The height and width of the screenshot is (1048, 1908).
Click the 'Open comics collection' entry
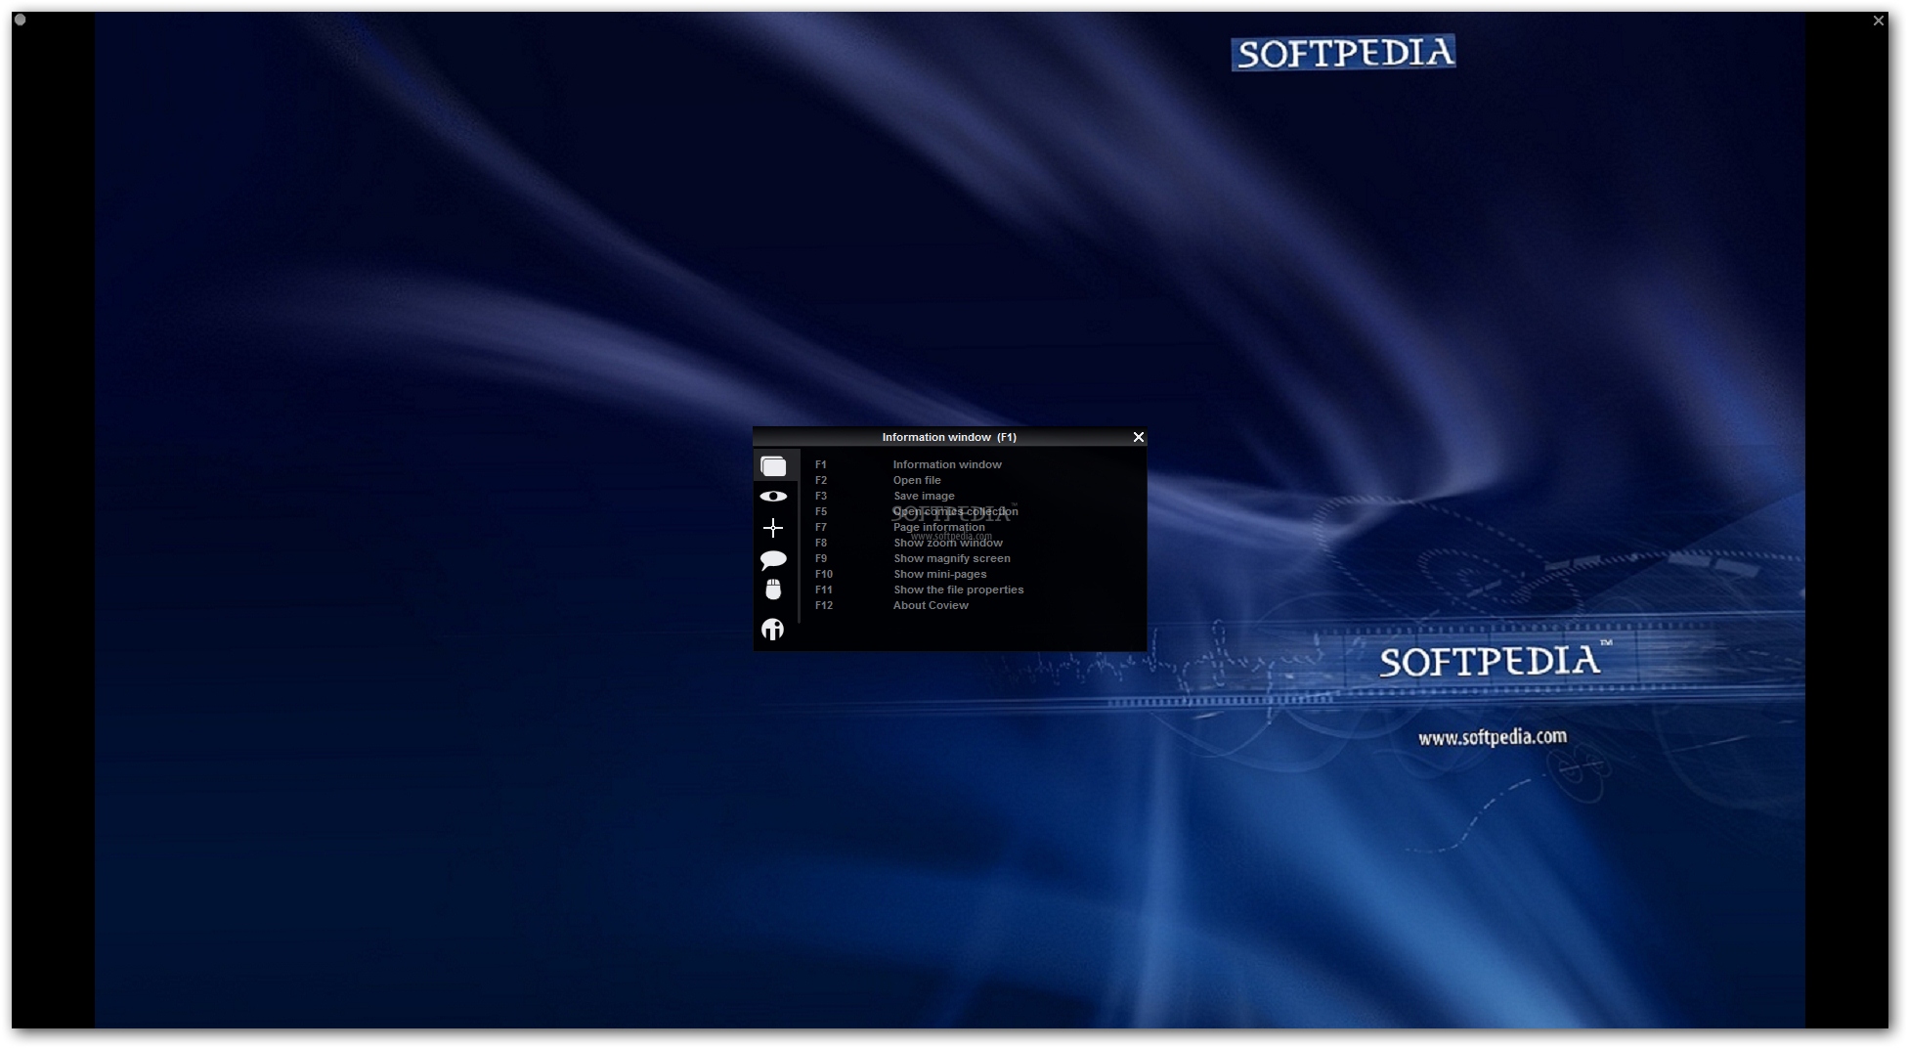955,511
